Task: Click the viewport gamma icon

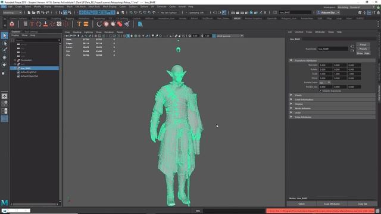Action: (x=202, y=36)
